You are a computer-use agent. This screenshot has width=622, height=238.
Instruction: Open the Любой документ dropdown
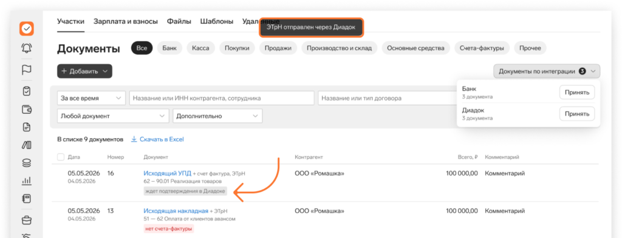coord(112,116)
